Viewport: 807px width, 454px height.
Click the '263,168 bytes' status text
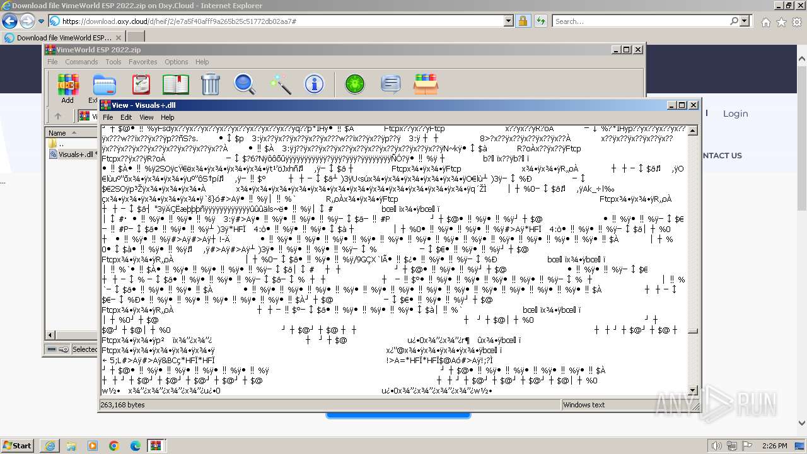coord(123,405)
